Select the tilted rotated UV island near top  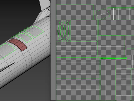pyautogui.click(x=103, y=14)
